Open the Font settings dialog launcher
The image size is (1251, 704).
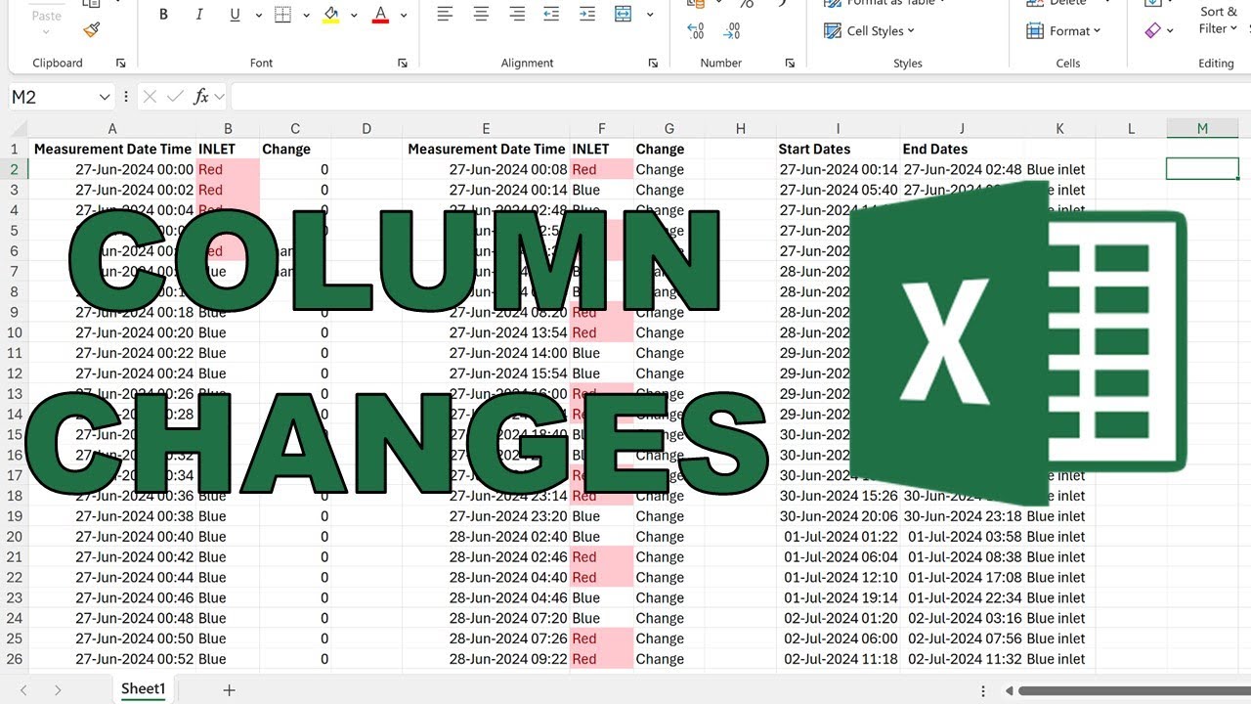403,63
